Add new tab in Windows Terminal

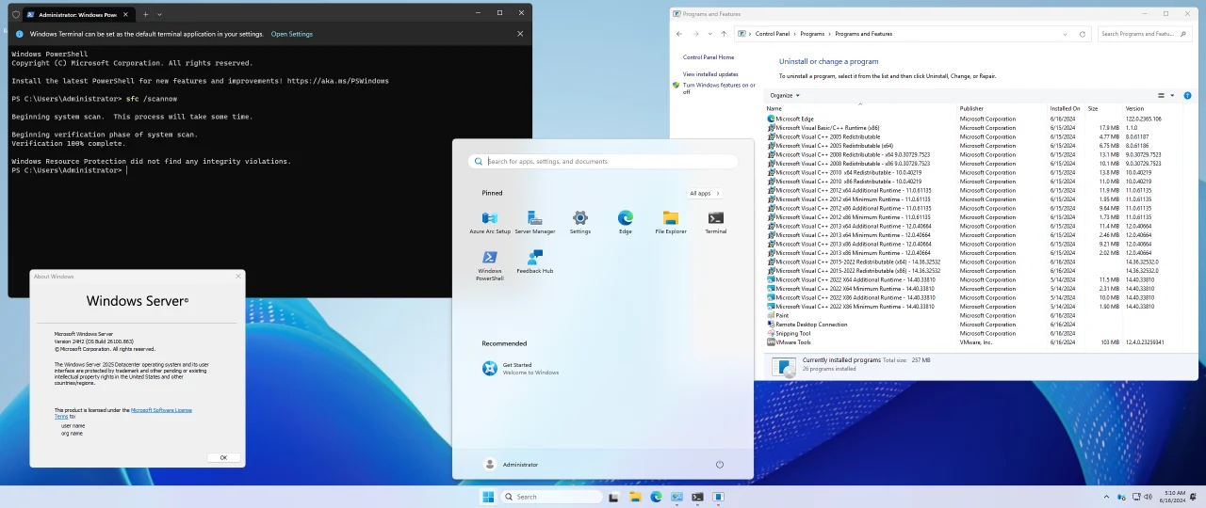[145, 14]
